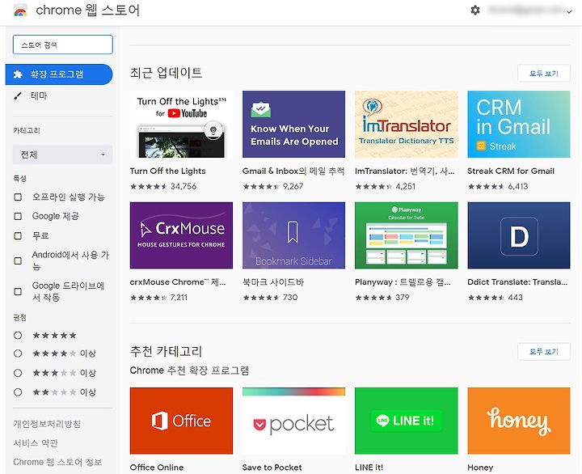The width and height of the screenshot is (582, 474).
Task: Click the 730 rating count
Action: pos(290,297)
